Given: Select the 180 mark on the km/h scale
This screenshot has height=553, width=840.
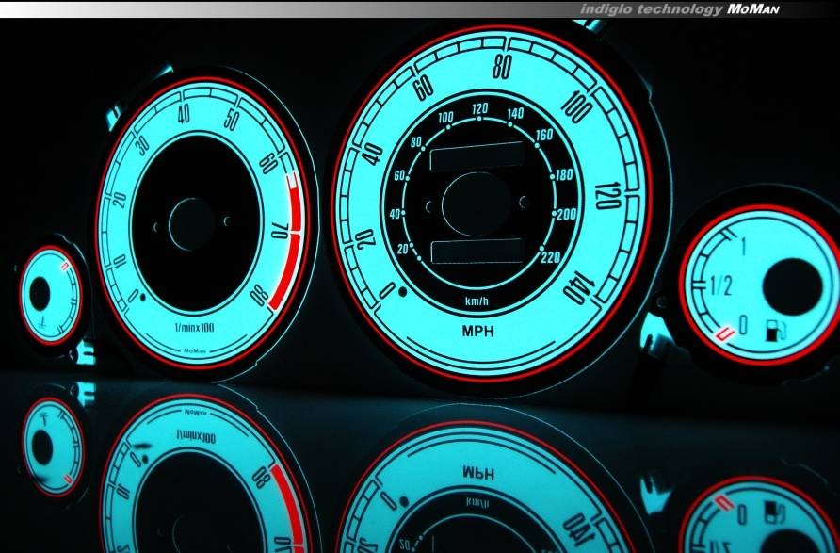Looking at the screenshot, I should (x=563, y=174).
